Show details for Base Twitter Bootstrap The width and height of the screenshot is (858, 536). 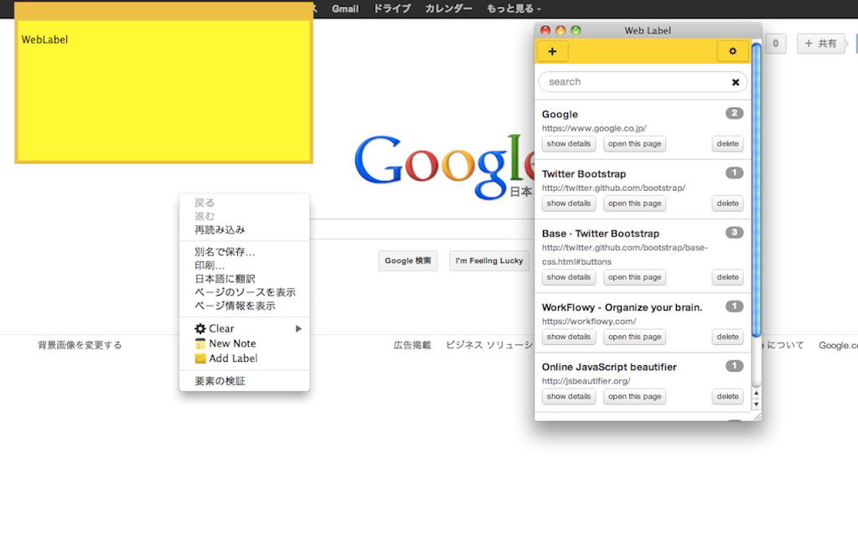pos(569,277)
